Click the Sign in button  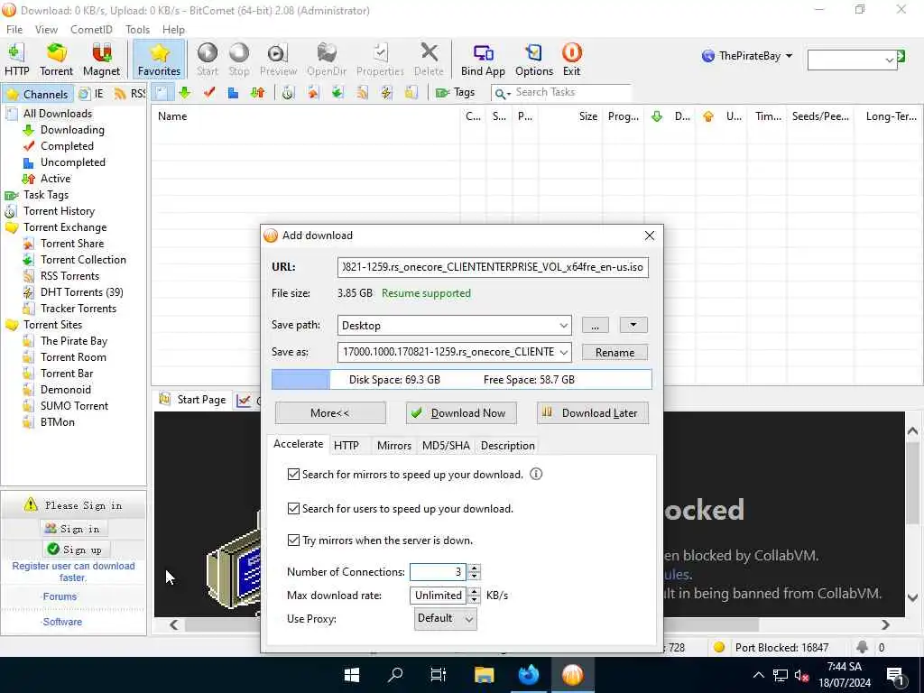(73, 529)
